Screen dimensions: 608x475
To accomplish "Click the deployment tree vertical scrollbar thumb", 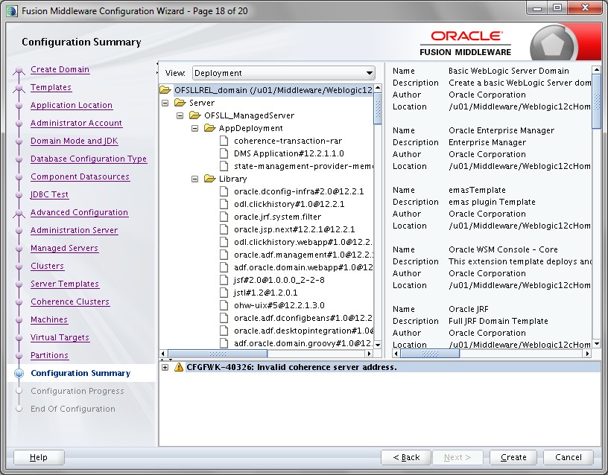I will (x=378, y=108).
